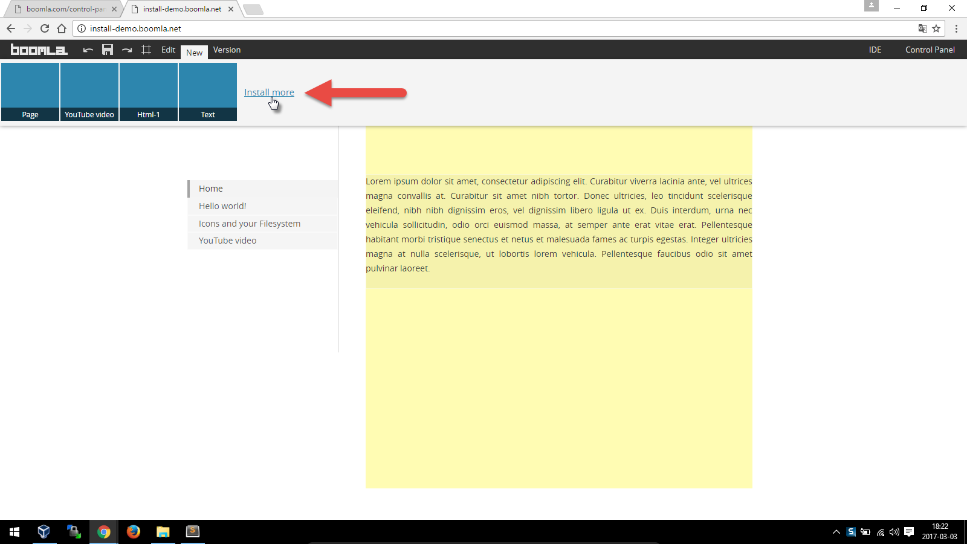This screenshot has width=967, height=544.
Task: Open the Version menu
Action: pyautogui.click(x=227, y=50)
